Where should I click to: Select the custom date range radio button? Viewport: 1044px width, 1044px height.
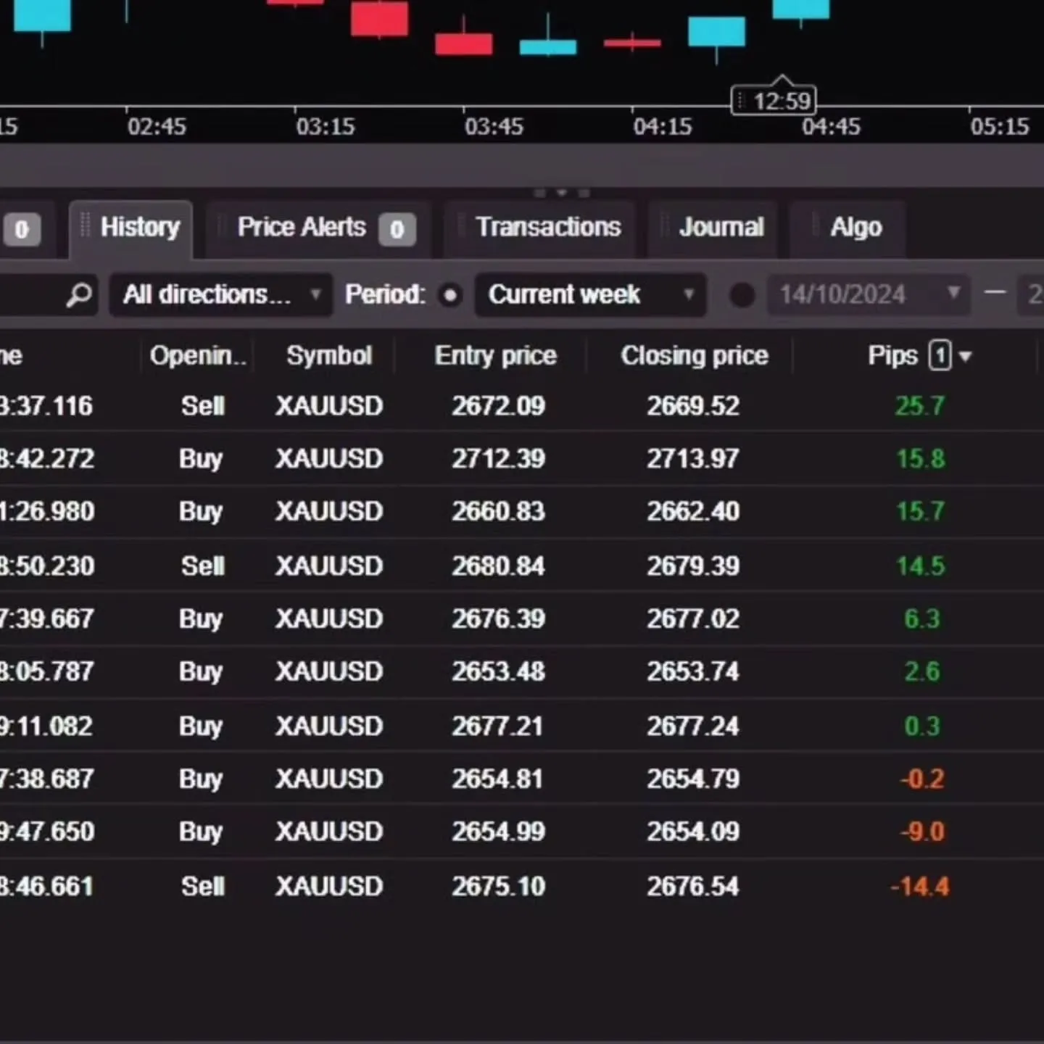click(x=742, y=295)
